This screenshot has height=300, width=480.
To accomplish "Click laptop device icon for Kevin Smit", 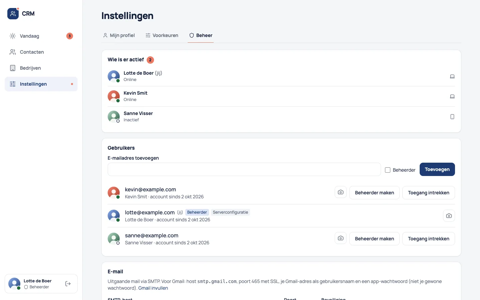I will 452,96.
